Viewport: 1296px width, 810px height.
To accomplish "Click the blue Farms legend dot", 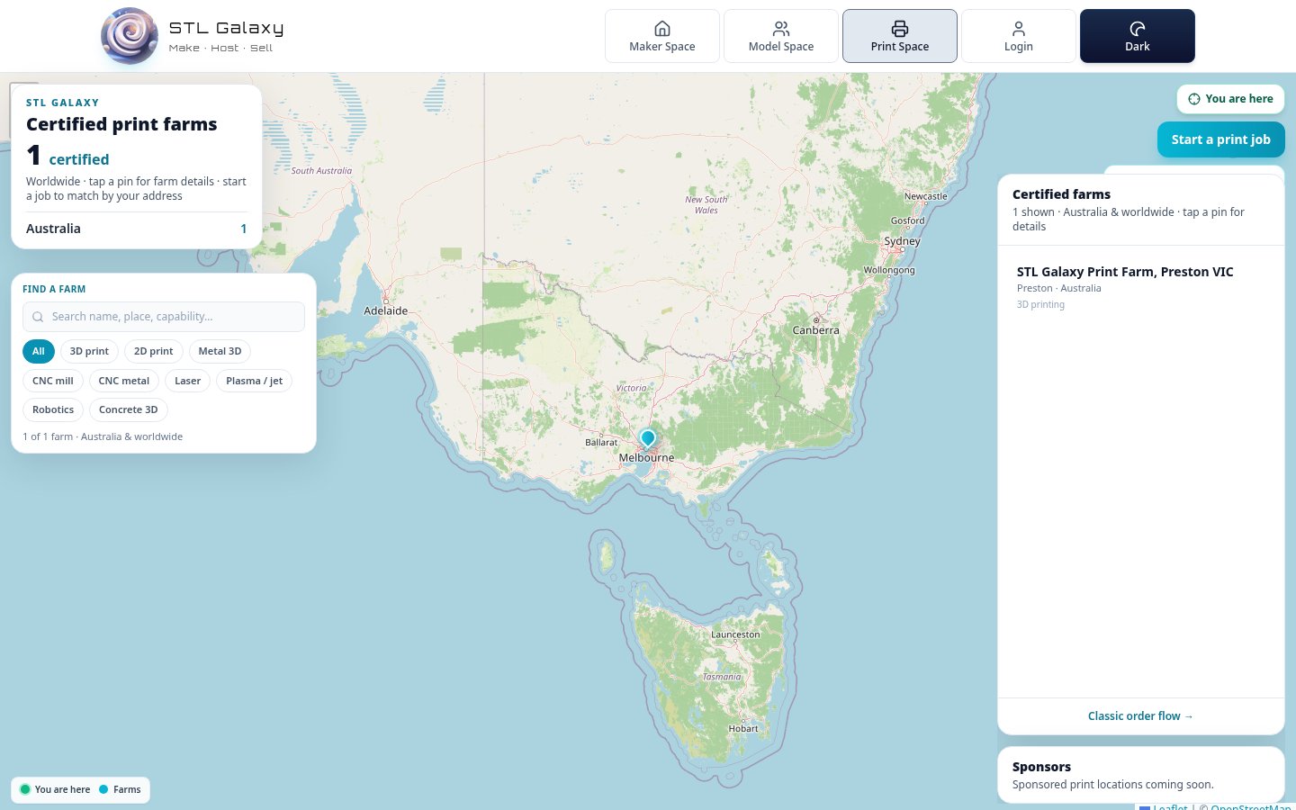I will 103,789.
